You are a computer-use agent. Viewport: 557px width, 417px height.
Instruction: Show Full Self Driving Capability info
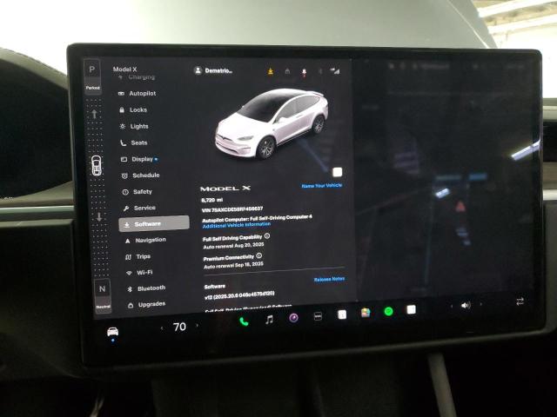coord(267,236)
